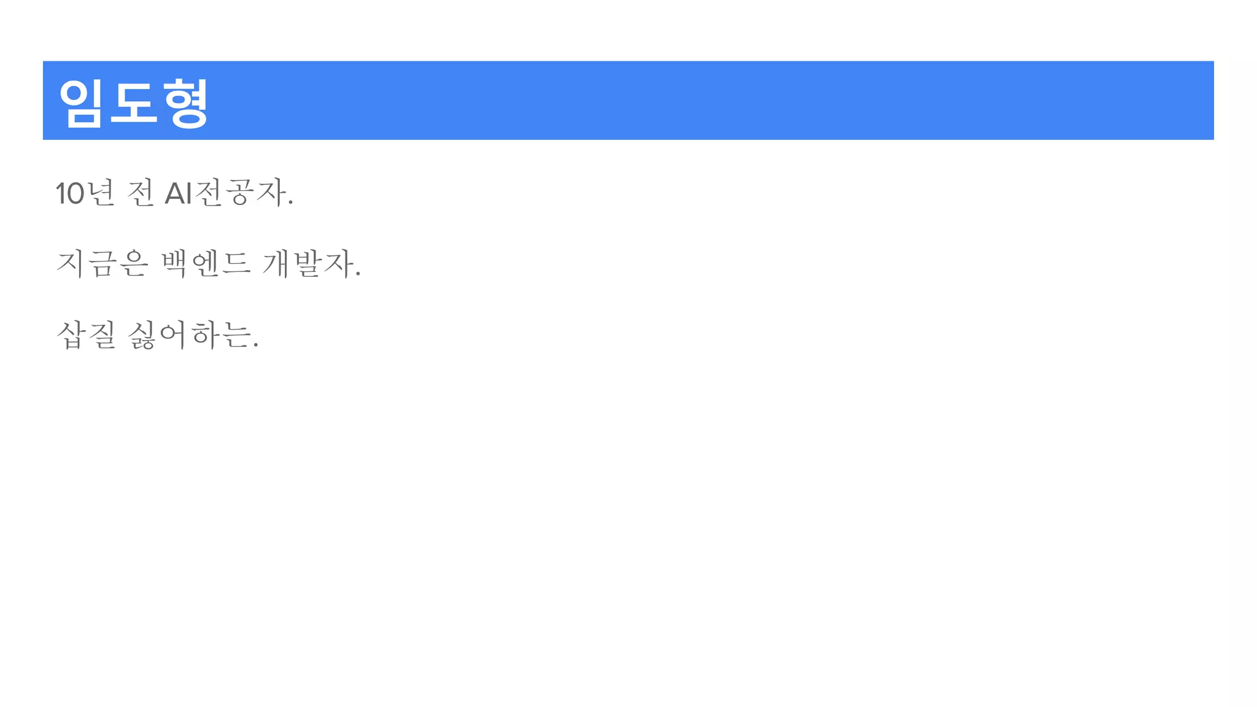This screenshot has height=707, width=1257.
Task: Click the word 삽질
Action: coord(85,335)
